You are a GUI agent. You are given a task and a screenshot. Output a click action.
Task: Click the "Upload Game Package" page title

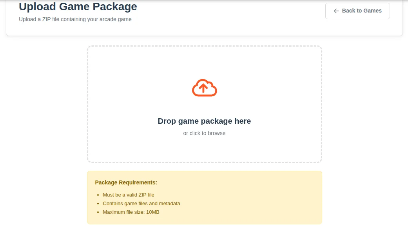pos(78,7)
